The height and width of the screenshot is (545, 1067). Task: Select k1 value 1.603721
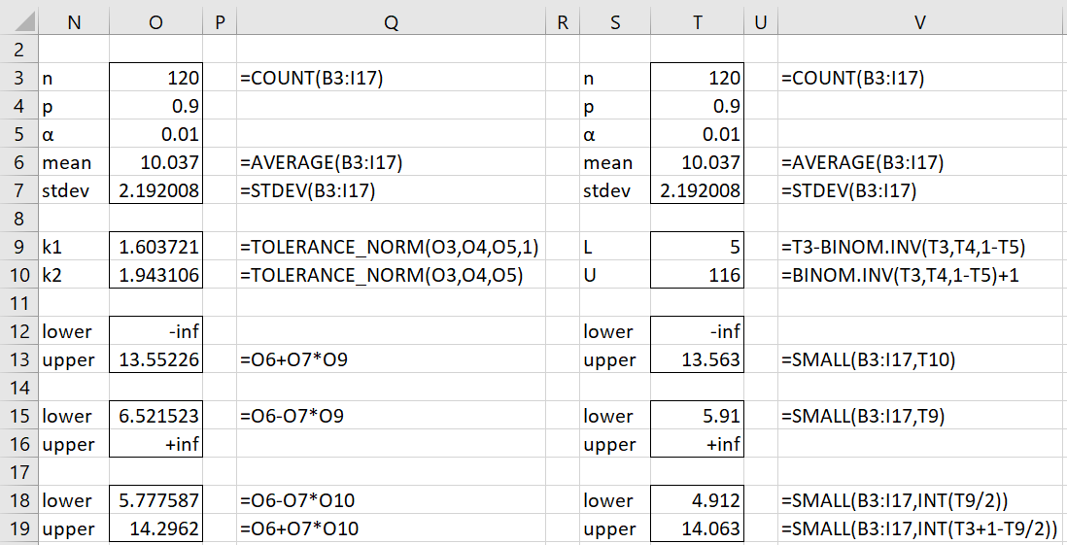tap(155, 247)
